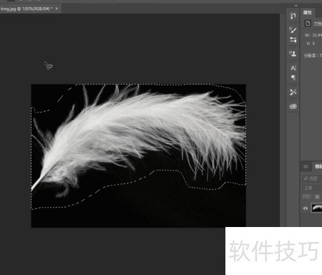Switch to the 属性 Properties tab
322x275 pixels.
pyautogui.click(x=308, y=12)
